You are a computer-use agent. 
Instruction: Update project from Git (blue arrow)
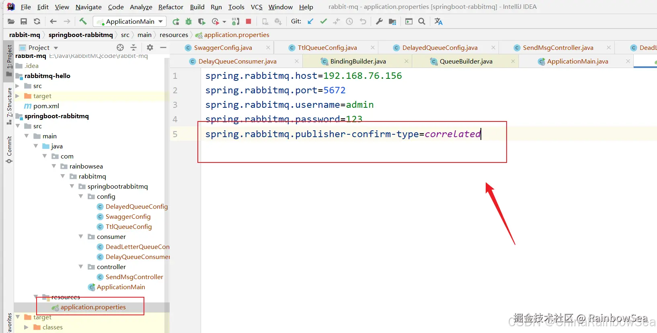310,21
